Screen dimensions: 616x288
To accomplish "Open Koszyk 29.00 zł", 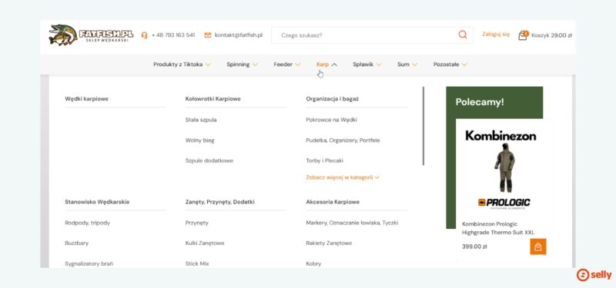I will click(551, 35).
